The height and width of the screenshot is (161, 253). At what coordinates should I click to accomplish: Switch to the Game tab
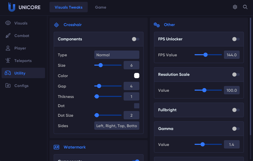101,7
